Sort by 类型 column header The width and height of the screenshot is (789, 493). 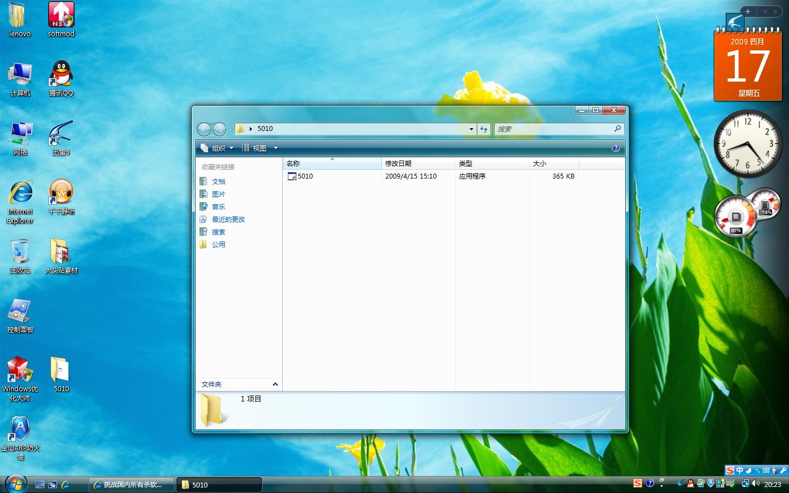pos(493,163)
